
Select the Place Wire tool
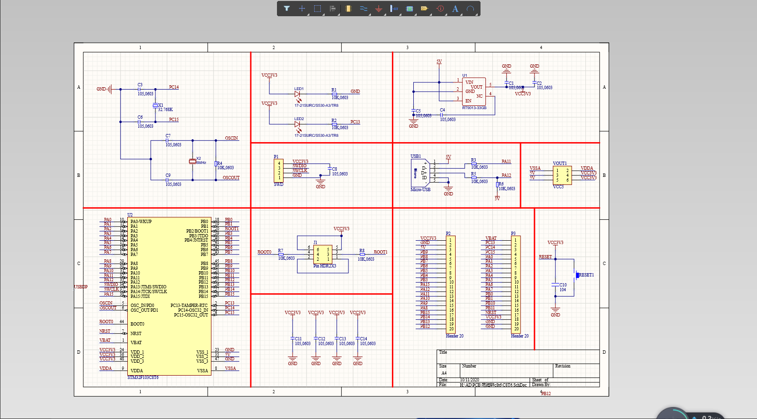364,9
